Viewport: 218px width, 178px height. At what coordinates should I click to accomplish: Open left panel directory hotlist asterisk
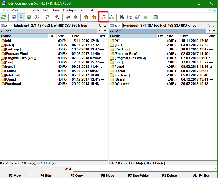pos(100,31)
